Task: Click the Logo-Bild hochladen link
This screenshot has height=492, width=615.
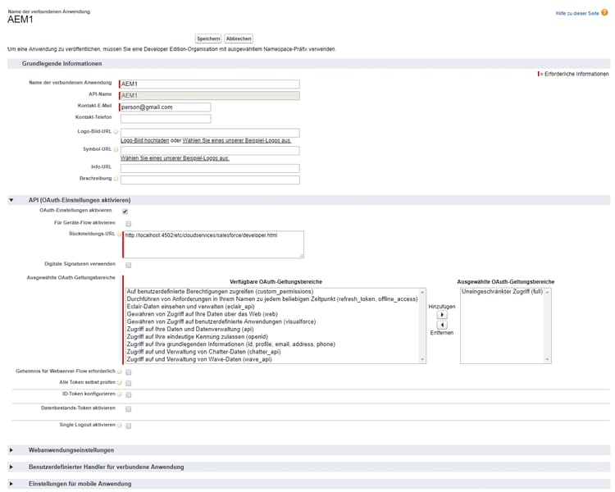Action: pos(144,140)
